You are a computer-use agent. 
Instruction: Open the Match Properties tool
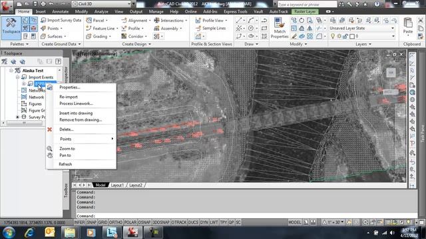pos(280,28)
